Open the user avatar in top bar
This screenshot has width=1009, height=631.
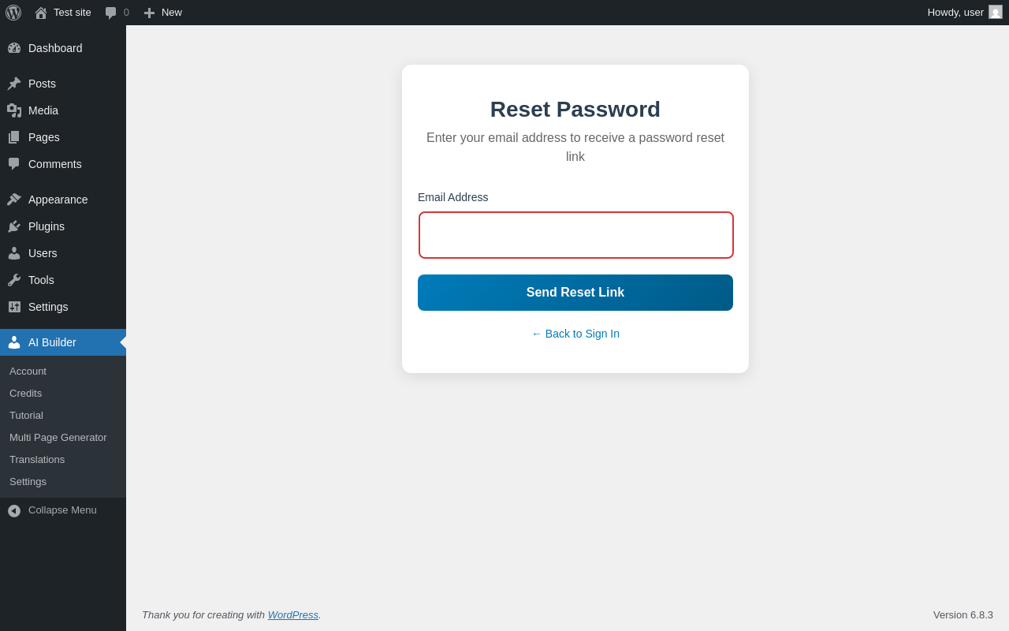[996, 12]
